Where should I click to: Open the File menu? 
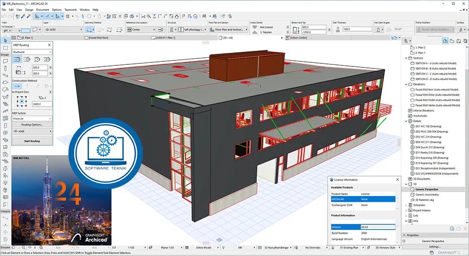(x=4, y=10)
